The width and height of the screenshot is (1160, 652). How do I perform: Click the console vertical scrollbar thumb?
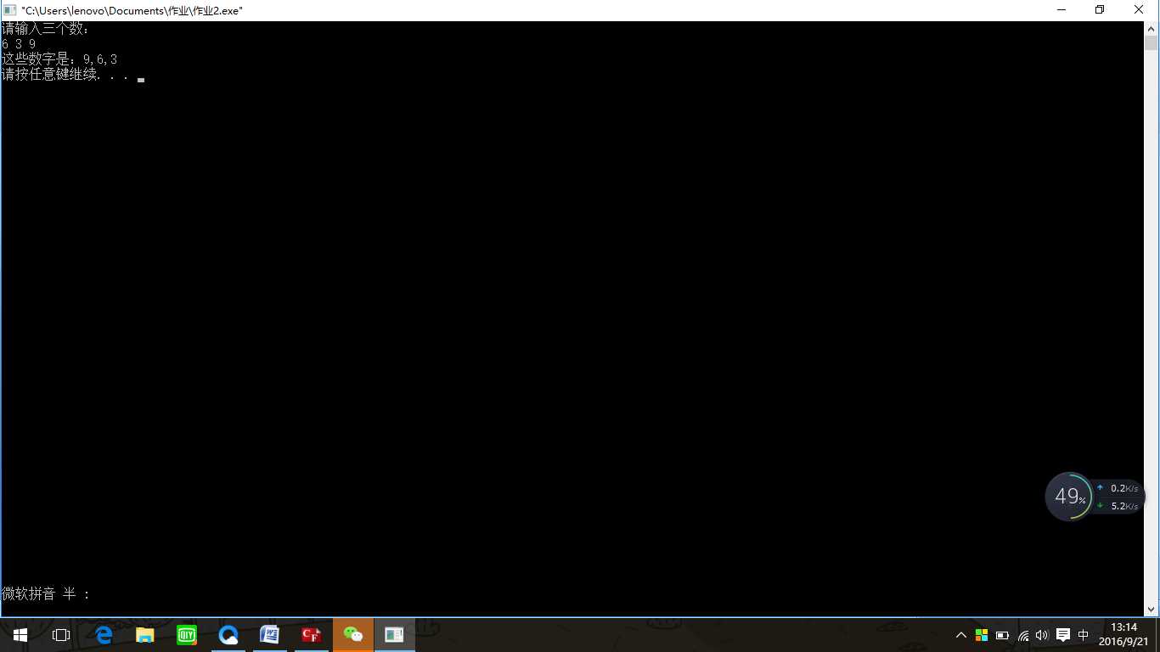pyautogui.click(x=1151, y=43)
